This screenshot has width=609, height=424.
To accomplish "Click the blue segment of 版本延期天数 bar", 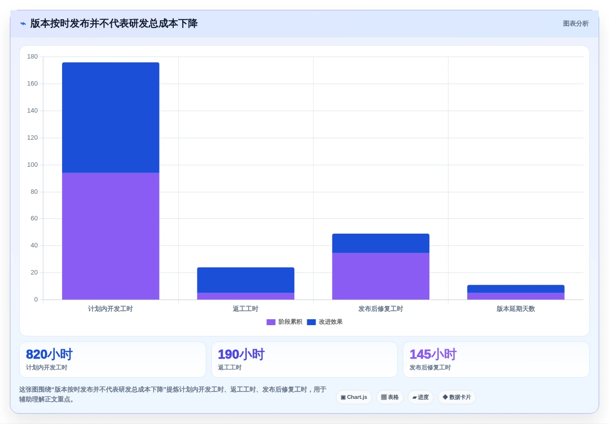I will coord(515,289).
